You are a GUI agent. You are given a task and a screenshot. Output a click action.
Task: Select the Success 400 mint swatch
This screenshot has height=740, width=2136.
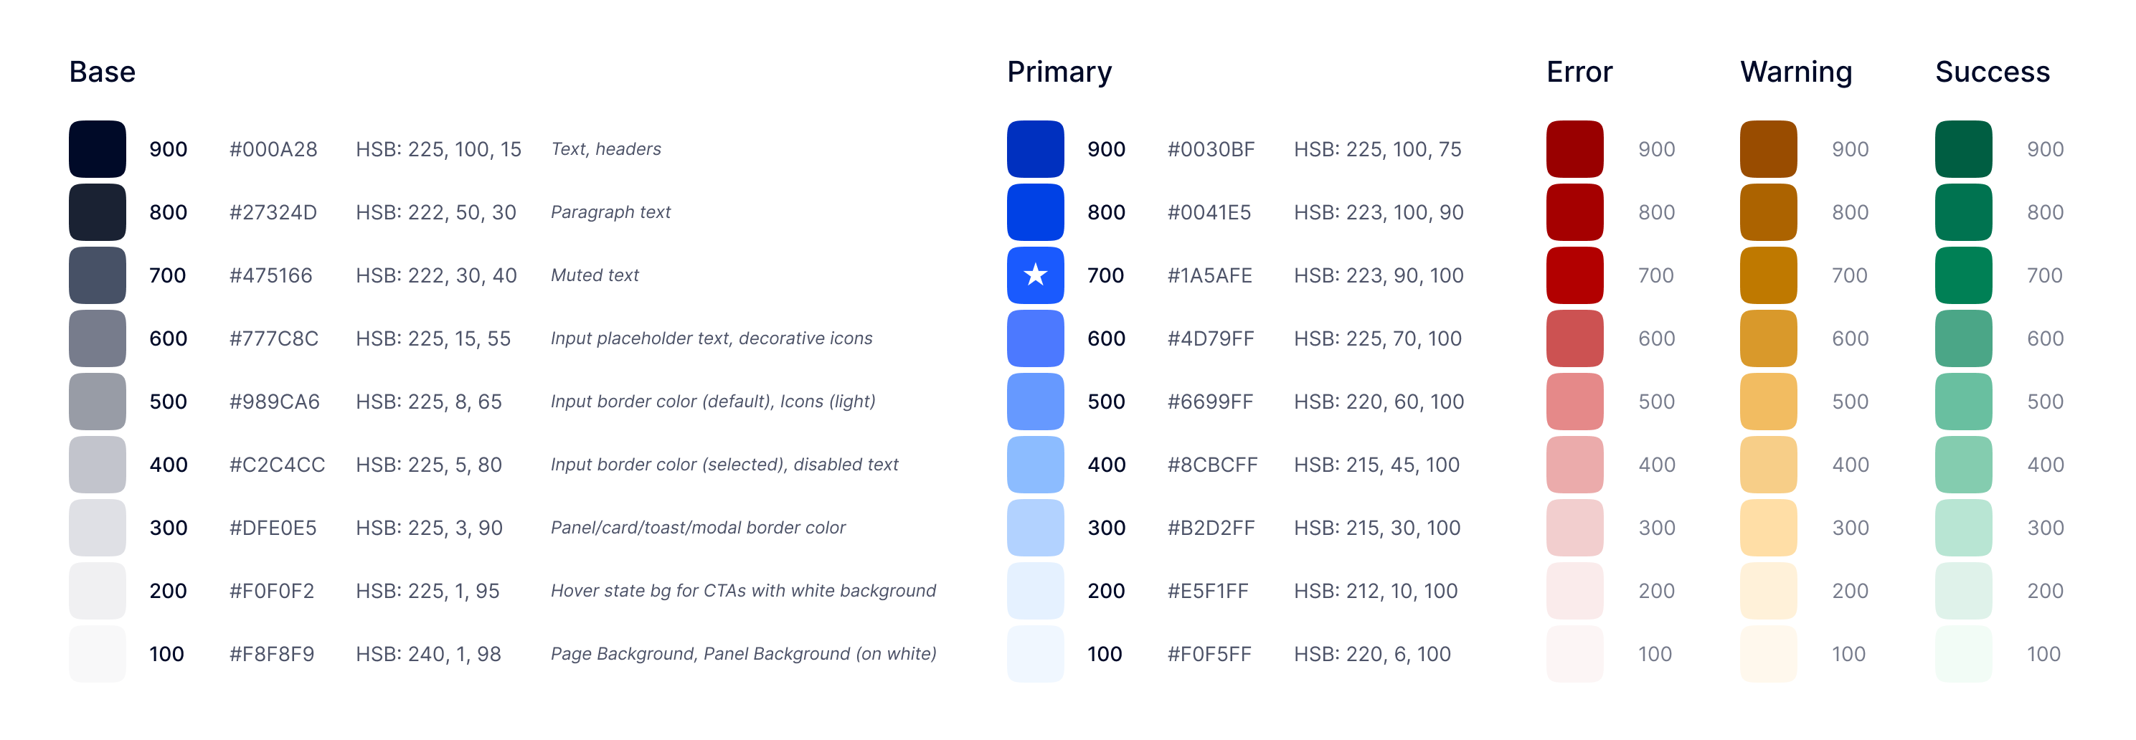tap(1964, 464)
